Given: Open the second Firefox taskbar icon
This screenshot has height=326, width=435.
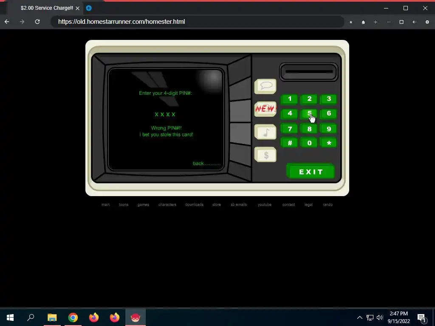Looking at the screenshot, I should tap(115, 318).
